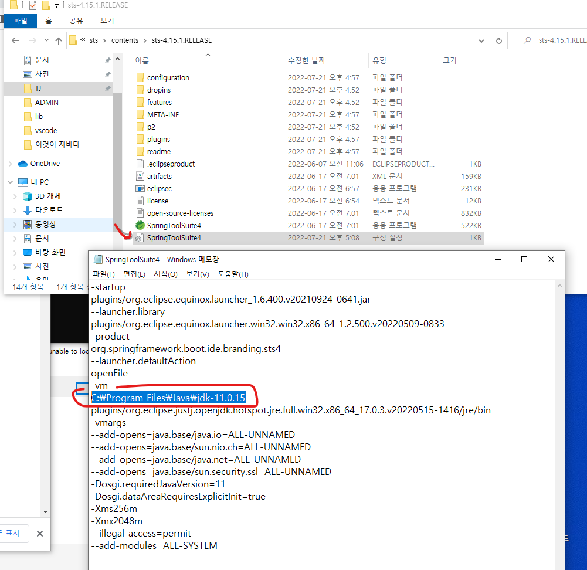Switch to the 보기 ribbon tab
Screen dimensions: 587x570
(107, 21)
